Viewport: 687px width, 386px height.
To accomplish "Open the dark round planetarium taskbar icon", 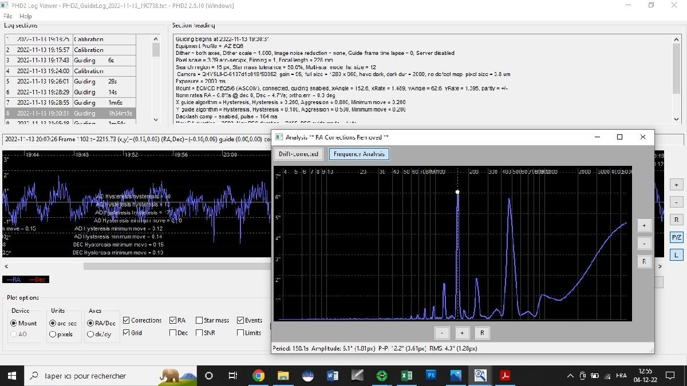I will click(x=308, y=376).
